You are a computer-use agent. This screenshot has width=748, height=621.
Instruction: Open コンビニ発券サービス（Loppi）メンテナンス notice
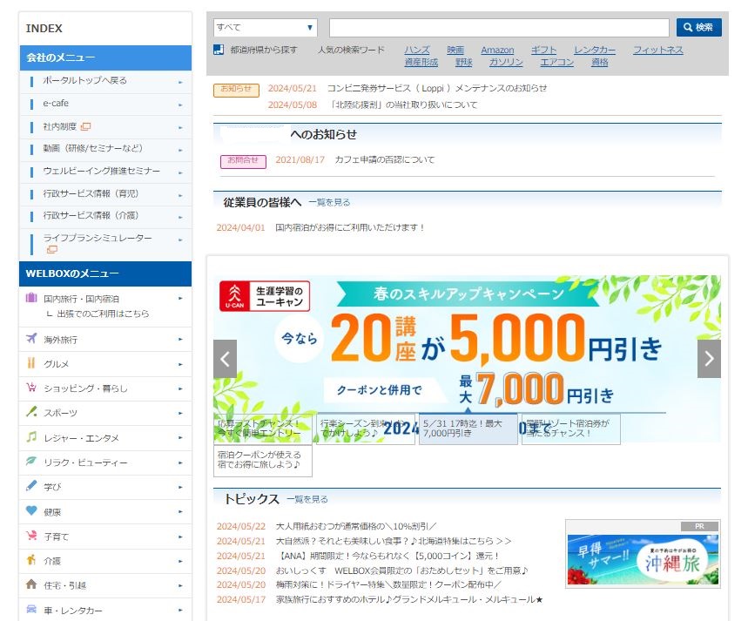[436, 88]
